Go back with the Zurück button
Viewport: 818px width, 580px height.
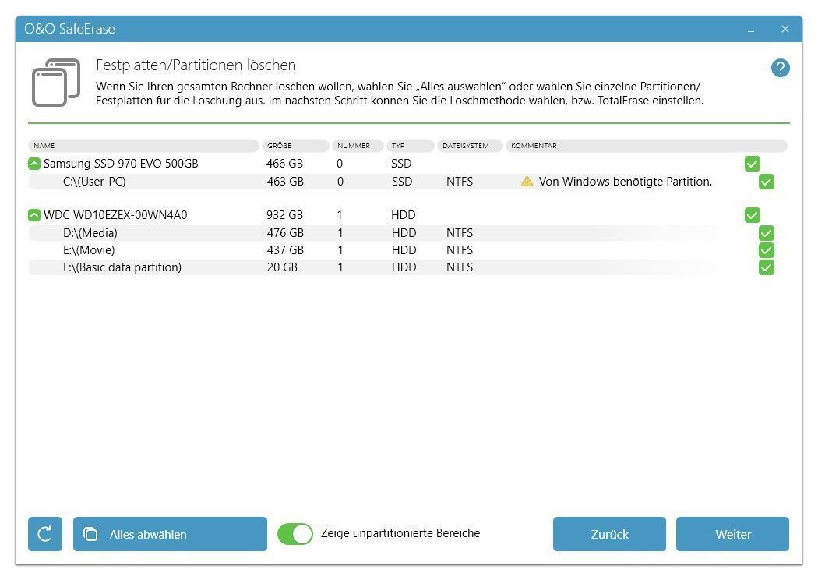coord(609,534)
